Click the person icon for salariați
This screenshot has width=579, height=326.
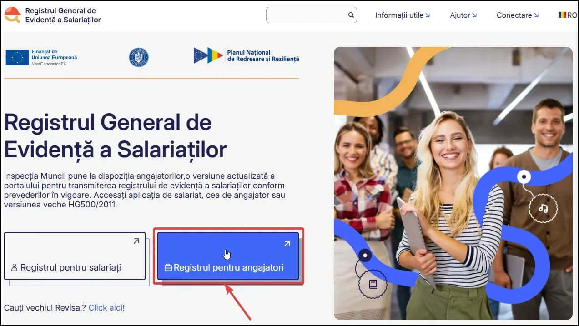tap(14, 268)
